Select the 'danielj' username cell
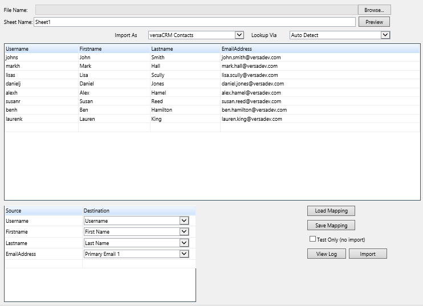Viewport: 423px width, 306px height. tap(42, 84)
